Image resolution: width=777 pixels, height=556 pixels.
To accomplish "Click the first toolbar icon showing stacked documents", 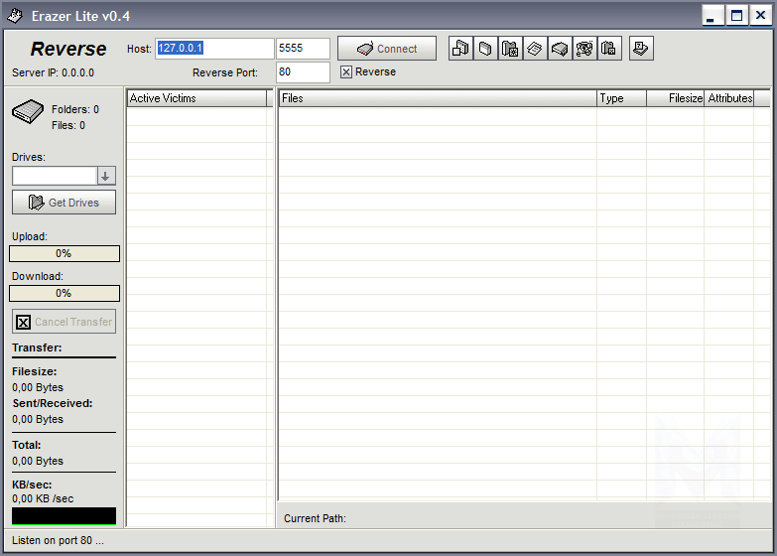I will tap(460, 48).
